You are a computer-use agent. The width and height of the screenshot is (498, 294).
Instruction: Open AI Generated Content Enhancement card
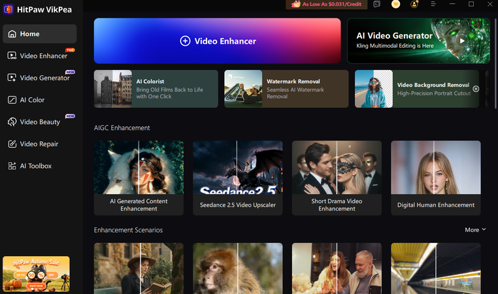point(139,178)
